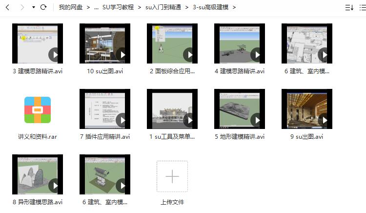This screenshot has width=366, height=213.
Task: Expand the collapsed breadcrumb ellipsis
Action: click(x=96, y=7)
